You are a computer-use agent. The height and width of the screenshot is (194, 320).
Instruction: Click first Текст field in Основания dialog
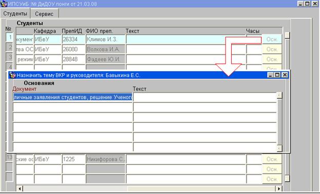click(x=205, y=97)
